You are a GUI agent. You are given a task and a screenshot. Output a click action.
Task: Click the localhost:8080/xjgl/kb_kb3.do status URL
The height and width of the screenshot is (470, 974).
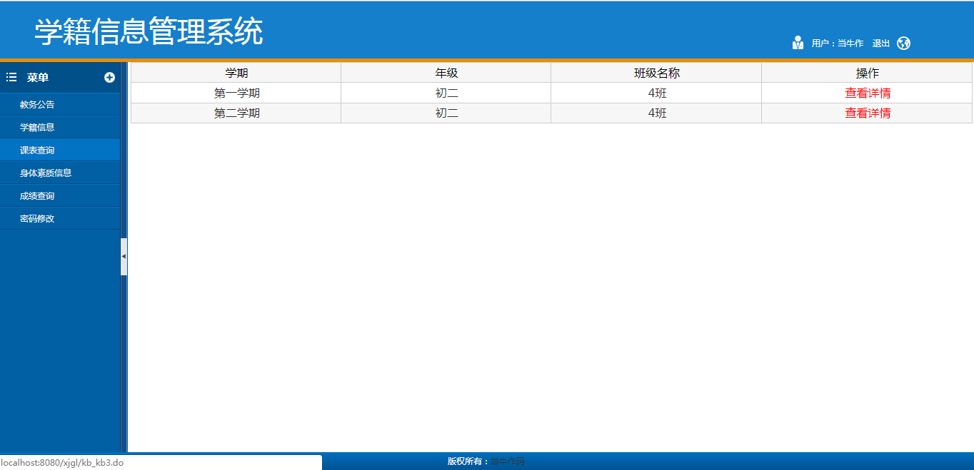click(x=62, y=463)
